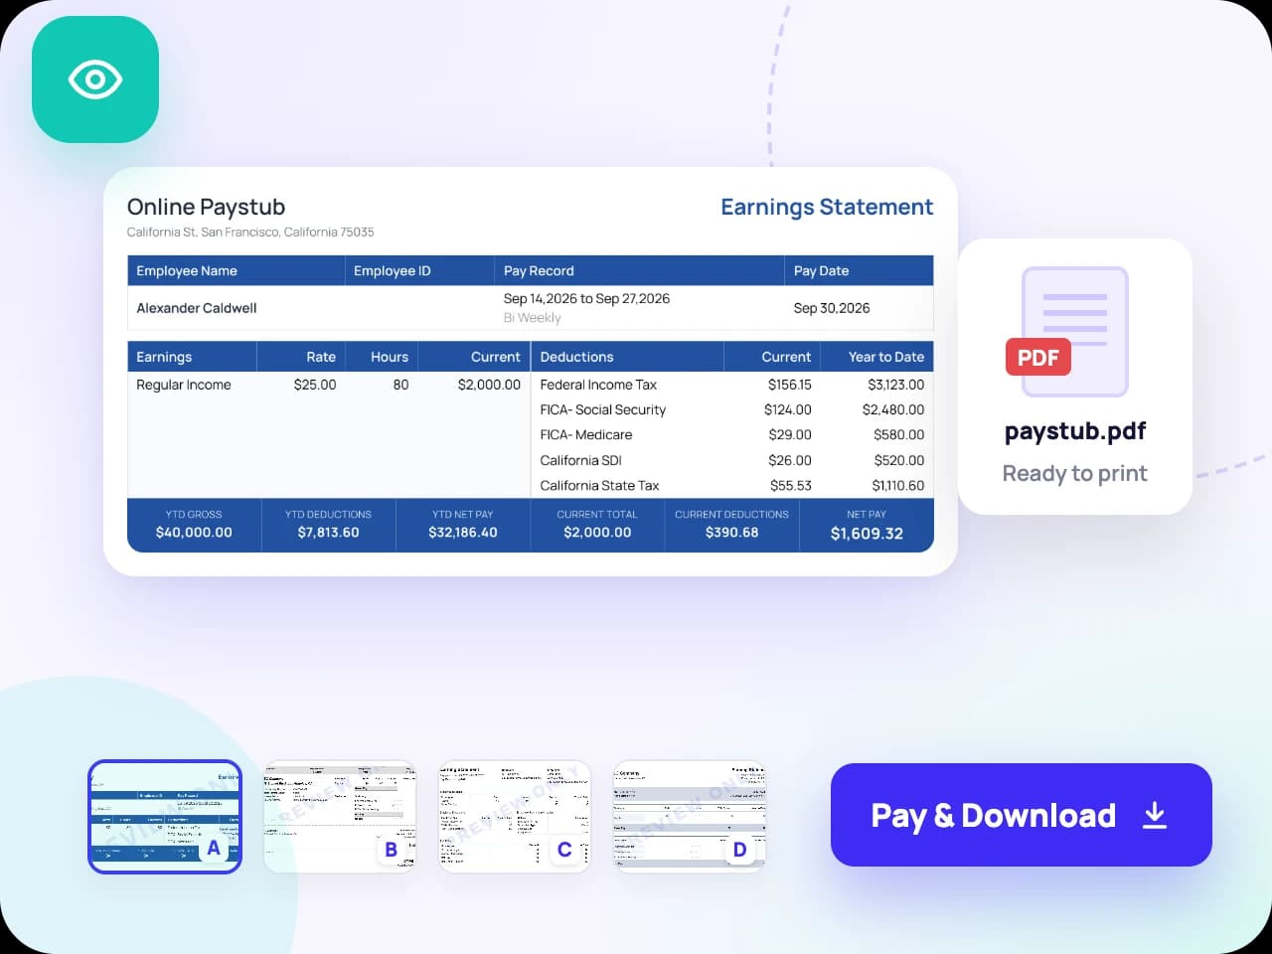Click the YTD Deductions value '$7,813.60'

click(329, 533)
